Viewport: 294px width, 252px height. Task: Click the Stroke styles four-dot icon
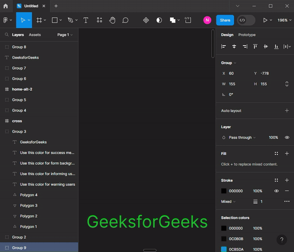(276, 180)
